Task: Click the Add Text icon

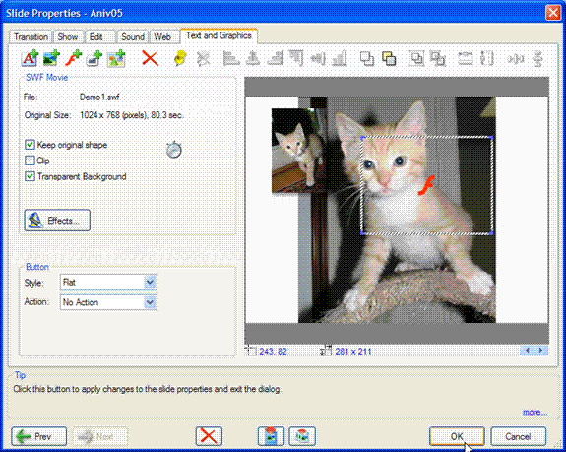Action: coord(30,58)
